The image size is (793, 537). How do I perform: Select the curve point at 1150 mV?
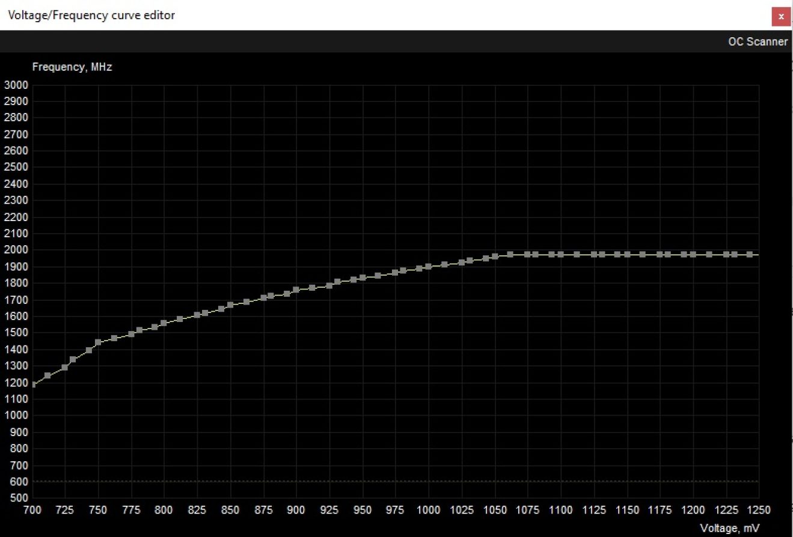626,254
